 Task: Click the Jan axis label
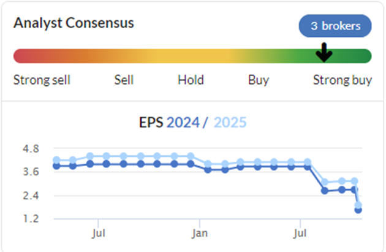(x=200, y=233)
